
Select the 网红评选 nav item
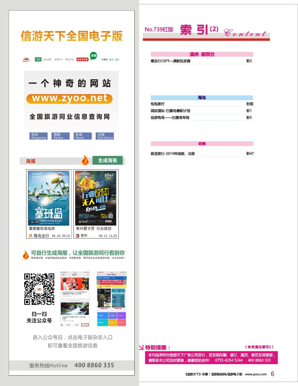coord(69,60)
